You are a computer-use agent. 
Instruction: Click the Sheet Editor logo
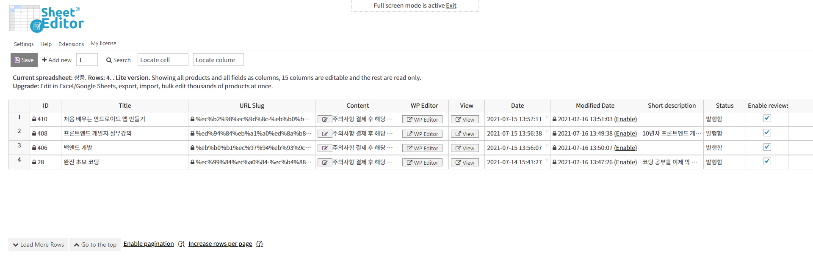47,19
